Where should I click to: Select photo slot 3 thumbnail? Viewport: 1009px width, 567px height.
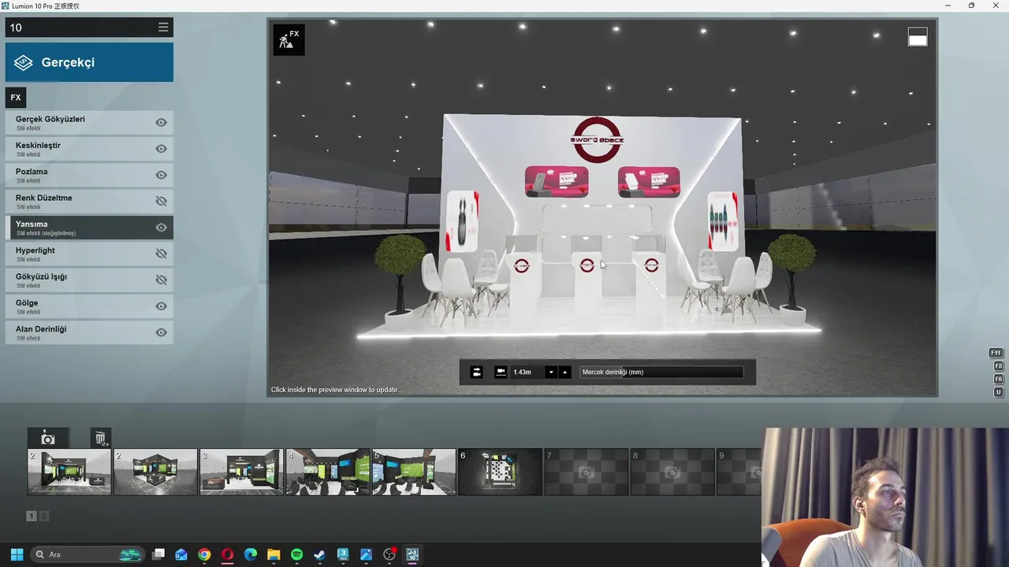[x=241, y=472]
